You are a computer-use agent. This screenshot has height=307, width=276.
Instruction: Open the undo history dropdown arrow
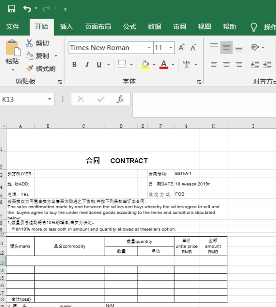tap(36, 9)
